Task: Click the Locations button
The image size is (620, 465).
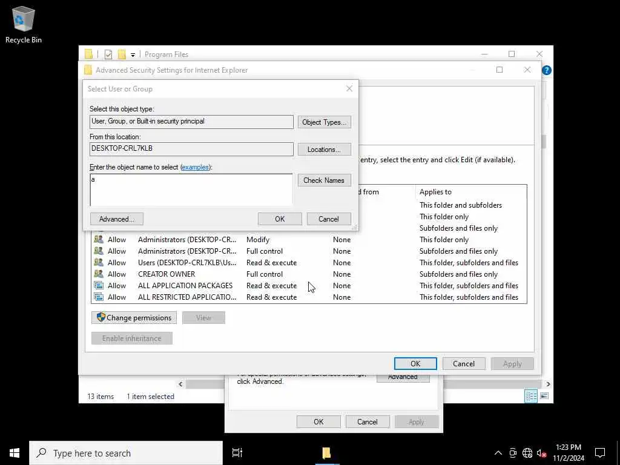Action: [x=325, y=150]
